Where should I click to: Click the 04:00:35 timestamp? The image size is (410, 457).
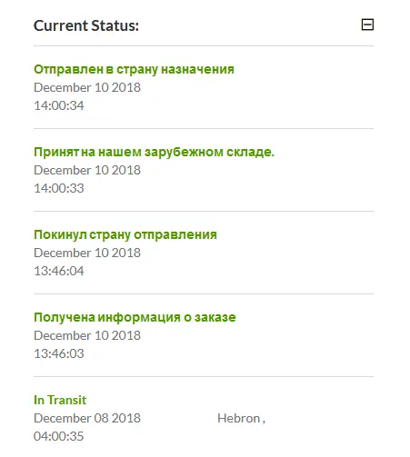pyautogui.click(x=58, y=436)
